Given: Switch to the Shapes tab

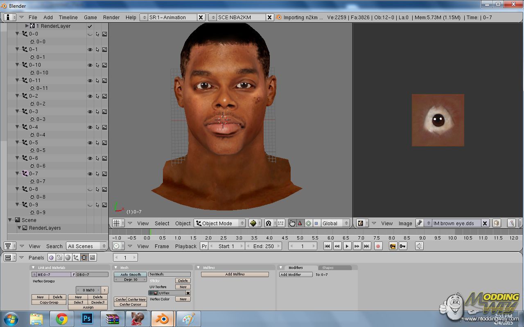Looking at the screenshot, I should (x=328, y=268).
